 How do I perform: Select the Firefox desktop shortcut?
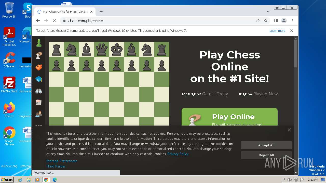coord(9,110)
